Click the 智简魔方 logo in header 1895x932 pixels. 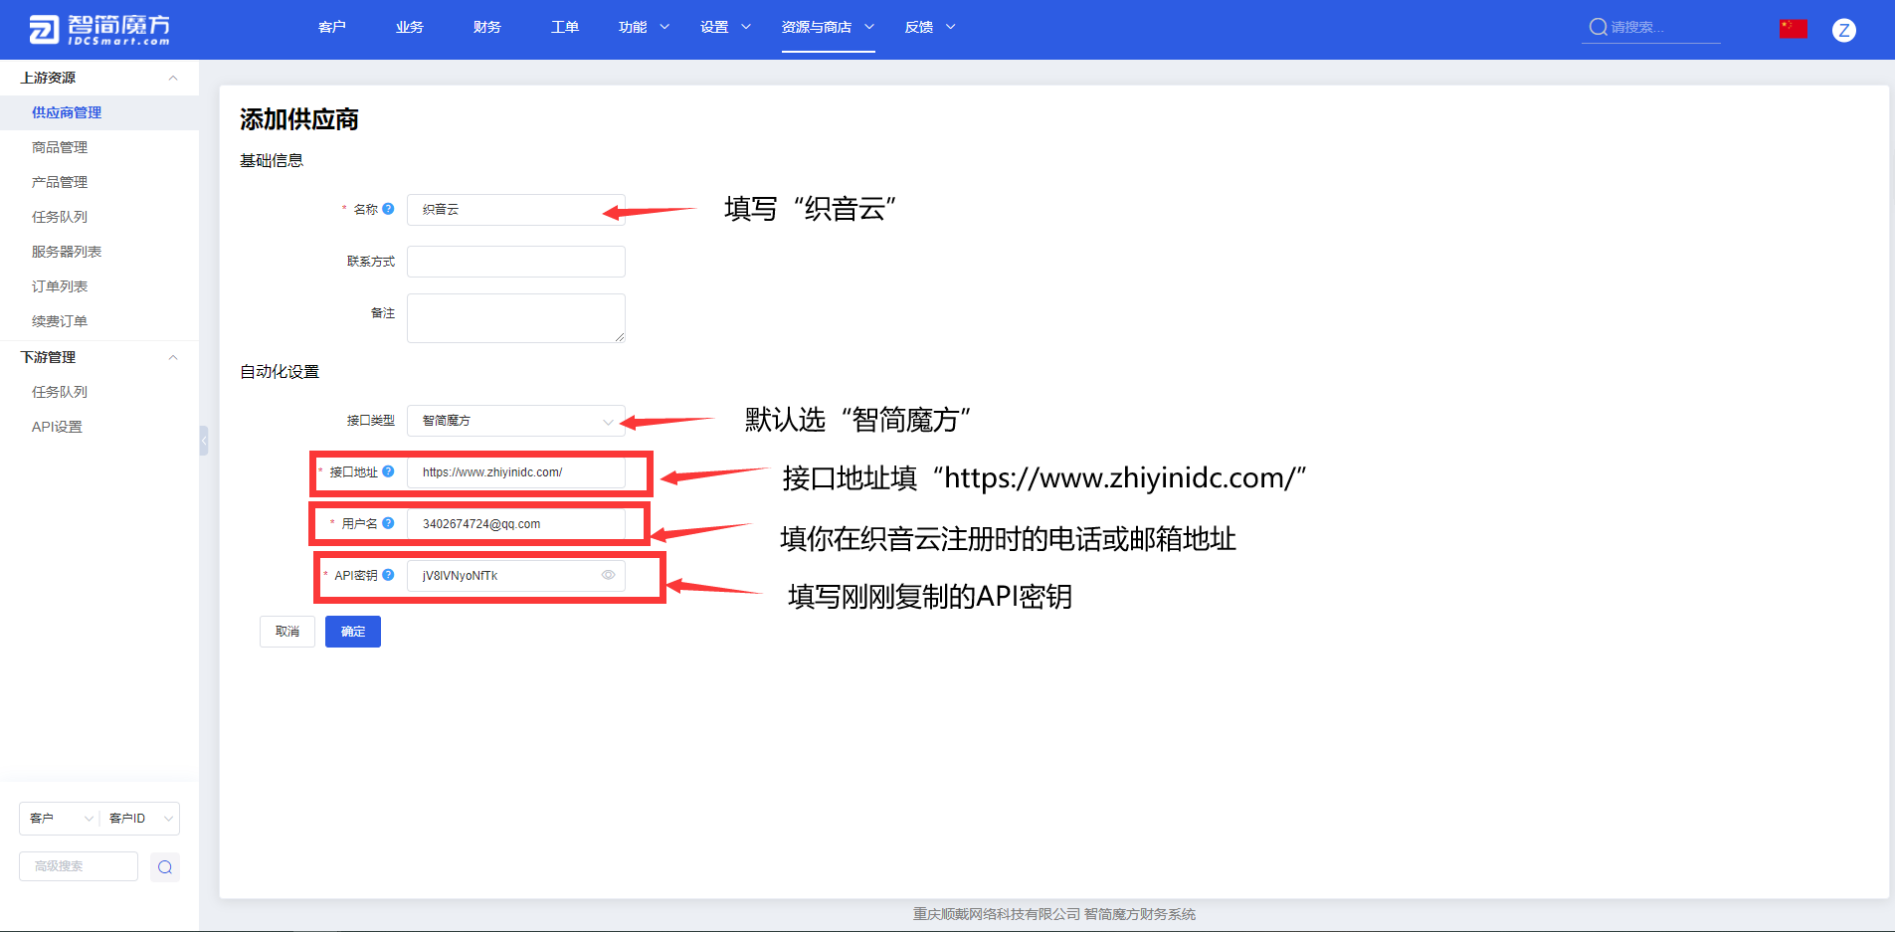99,30
